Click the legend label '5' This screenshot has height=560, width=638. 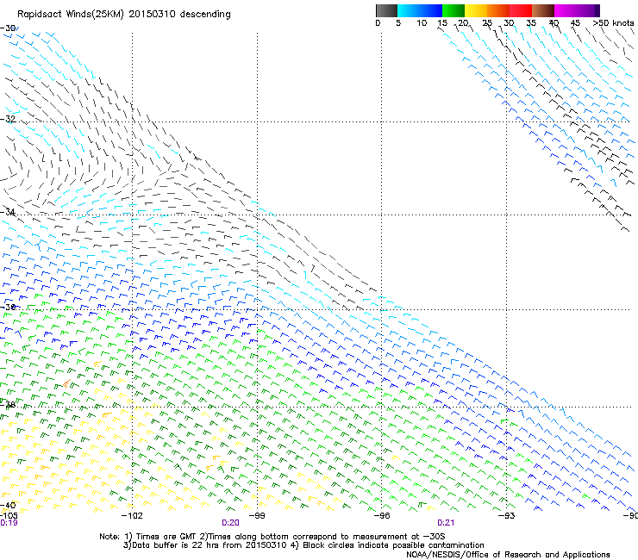click(x=398, y=23)
